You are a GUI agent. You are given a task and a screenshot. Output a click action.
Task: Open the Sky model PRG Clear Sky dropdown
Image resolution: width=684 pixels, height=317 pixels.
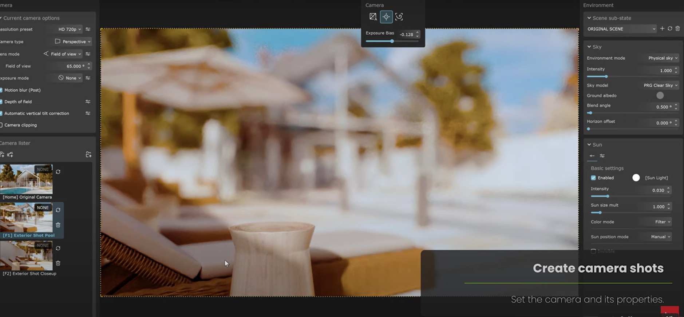(660, 85)
